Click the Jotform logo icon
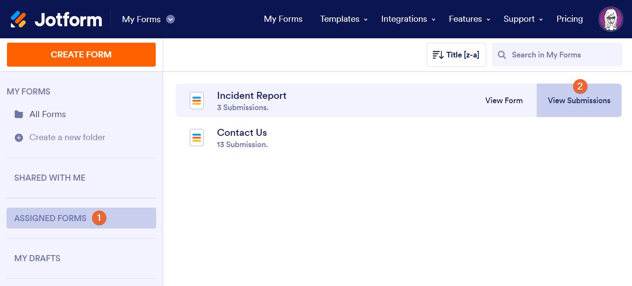The image size is (632, 286). point(18,19)
